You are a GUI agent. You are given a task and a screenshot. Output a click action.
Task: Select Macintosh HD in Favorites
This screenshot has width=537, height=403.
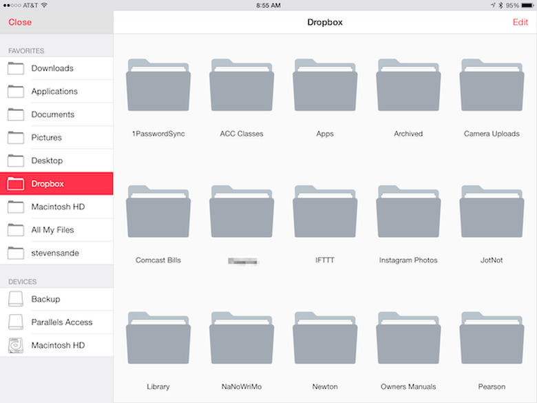tap(56, 207)
